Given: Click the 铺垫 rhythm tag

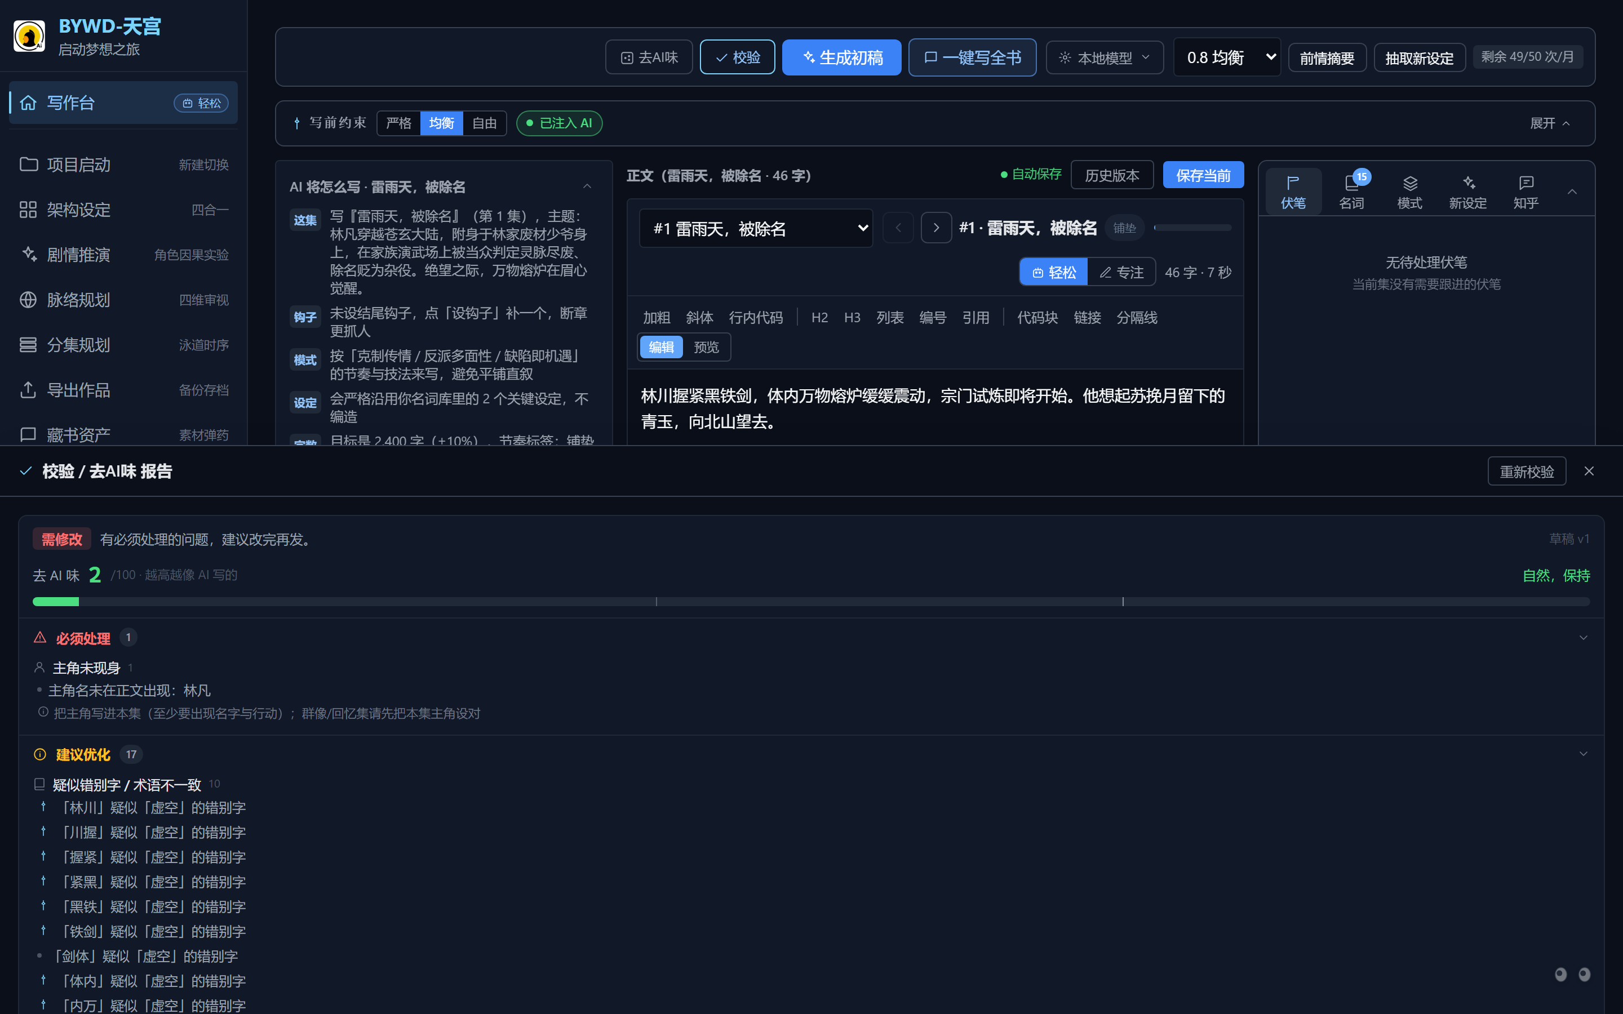Looking at the screenshot, I should point(1125,228).
